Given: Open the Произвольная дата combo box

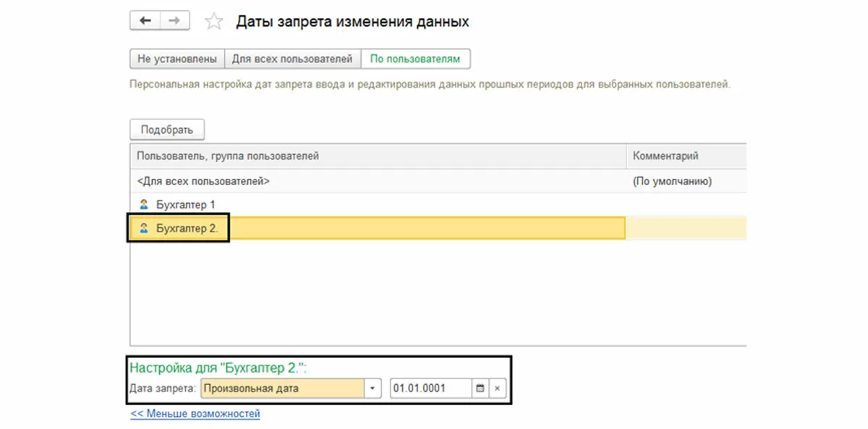Looking at the screenshot, I should (x=282, y=388).
